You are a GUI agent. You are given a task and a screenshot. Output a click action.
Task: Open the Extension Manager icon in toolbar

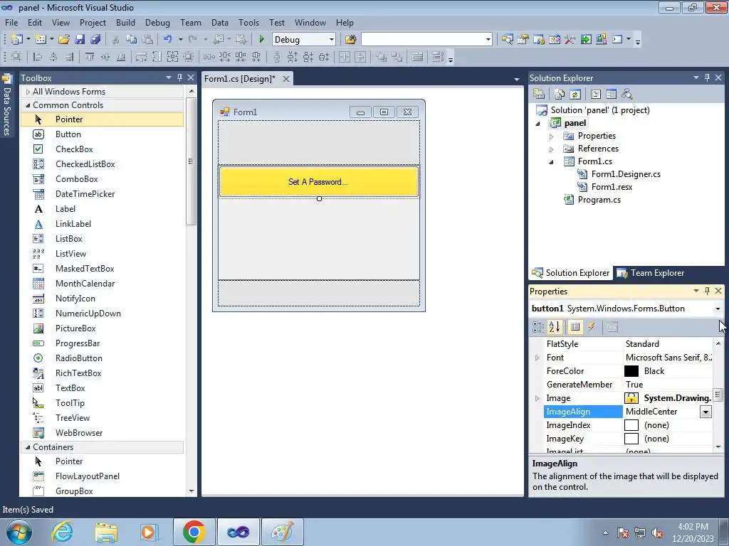601,40
